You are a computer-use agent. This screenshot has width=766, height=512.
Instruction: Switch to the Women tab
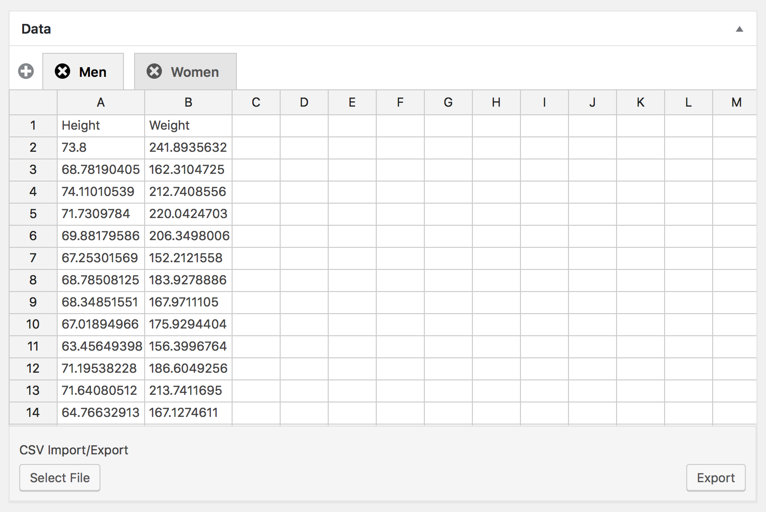(185, 72)
